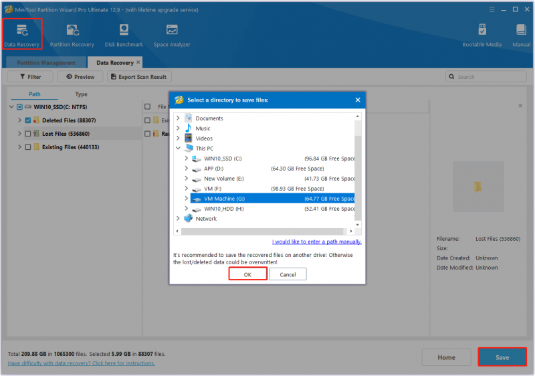
Task: Check the Existing Files checkbox
Action: 28,147
